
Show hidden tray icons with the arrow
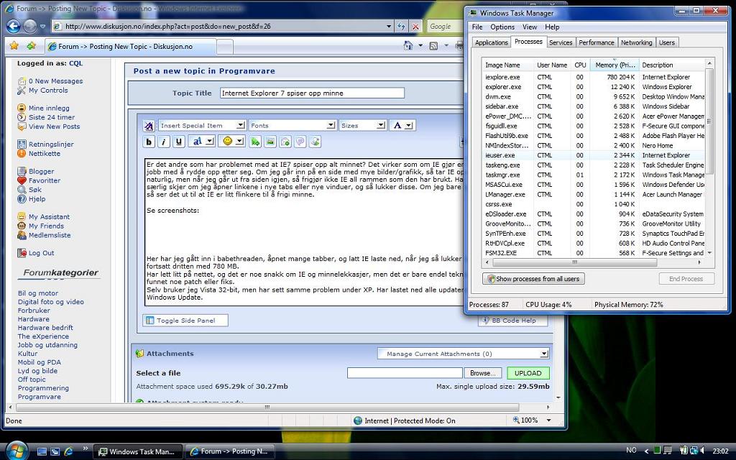(646, 451)
